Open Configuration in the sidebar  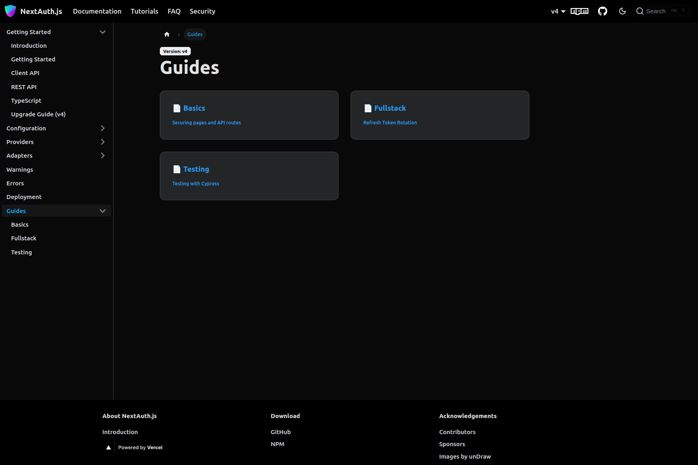click(x=26, y=128)
